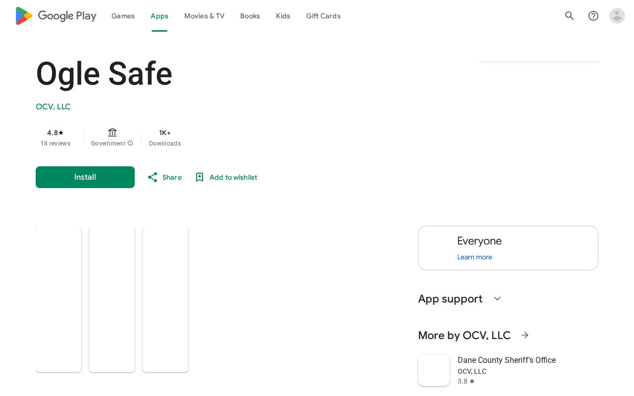Expand the App support section

point(497,298)
